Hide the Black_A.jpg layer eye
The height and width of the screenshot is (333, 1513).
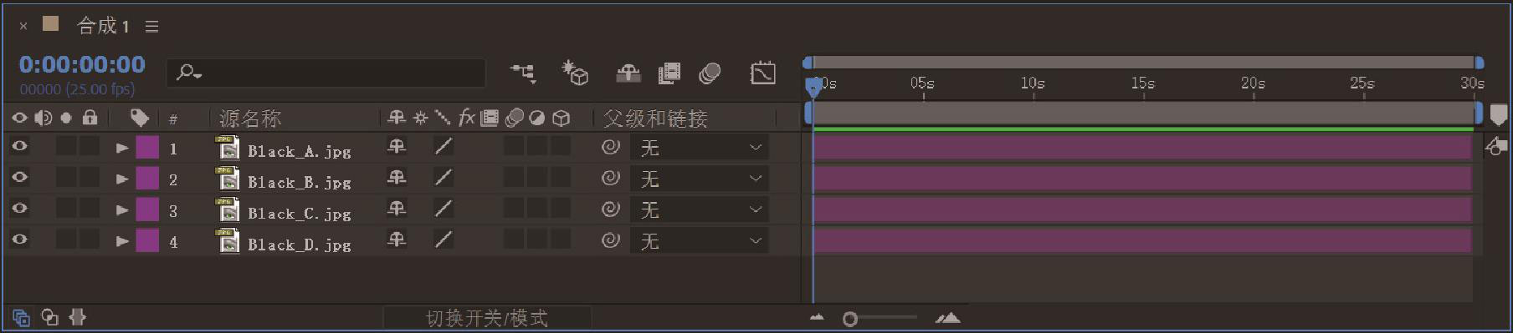pyautogui.click(x=19, y=147)
